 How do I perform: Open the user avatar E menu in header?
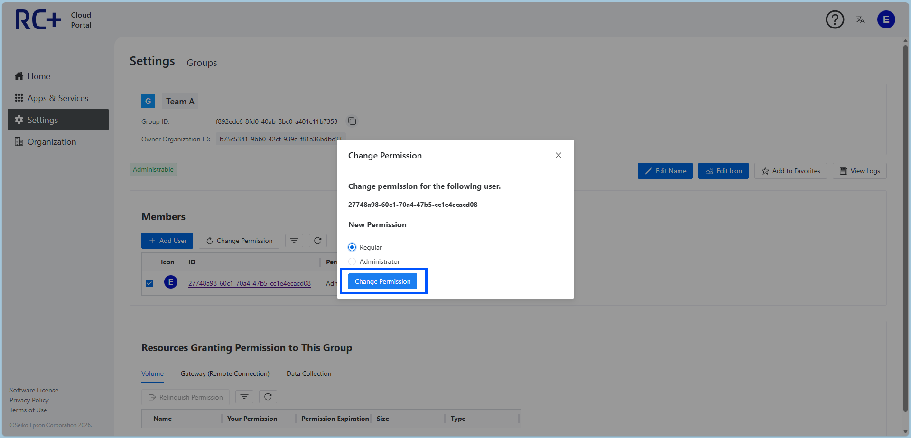coord(886,19)
